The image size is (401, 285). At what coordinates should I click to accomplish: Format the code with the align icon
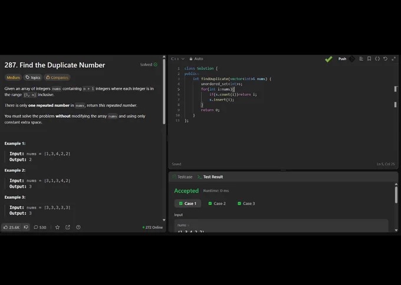[361, 59]
